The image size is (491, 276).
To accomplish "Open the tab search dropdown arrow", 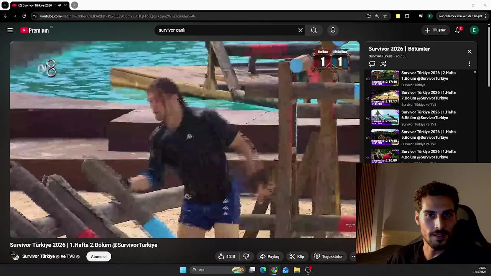I will [x=5, y=5].
